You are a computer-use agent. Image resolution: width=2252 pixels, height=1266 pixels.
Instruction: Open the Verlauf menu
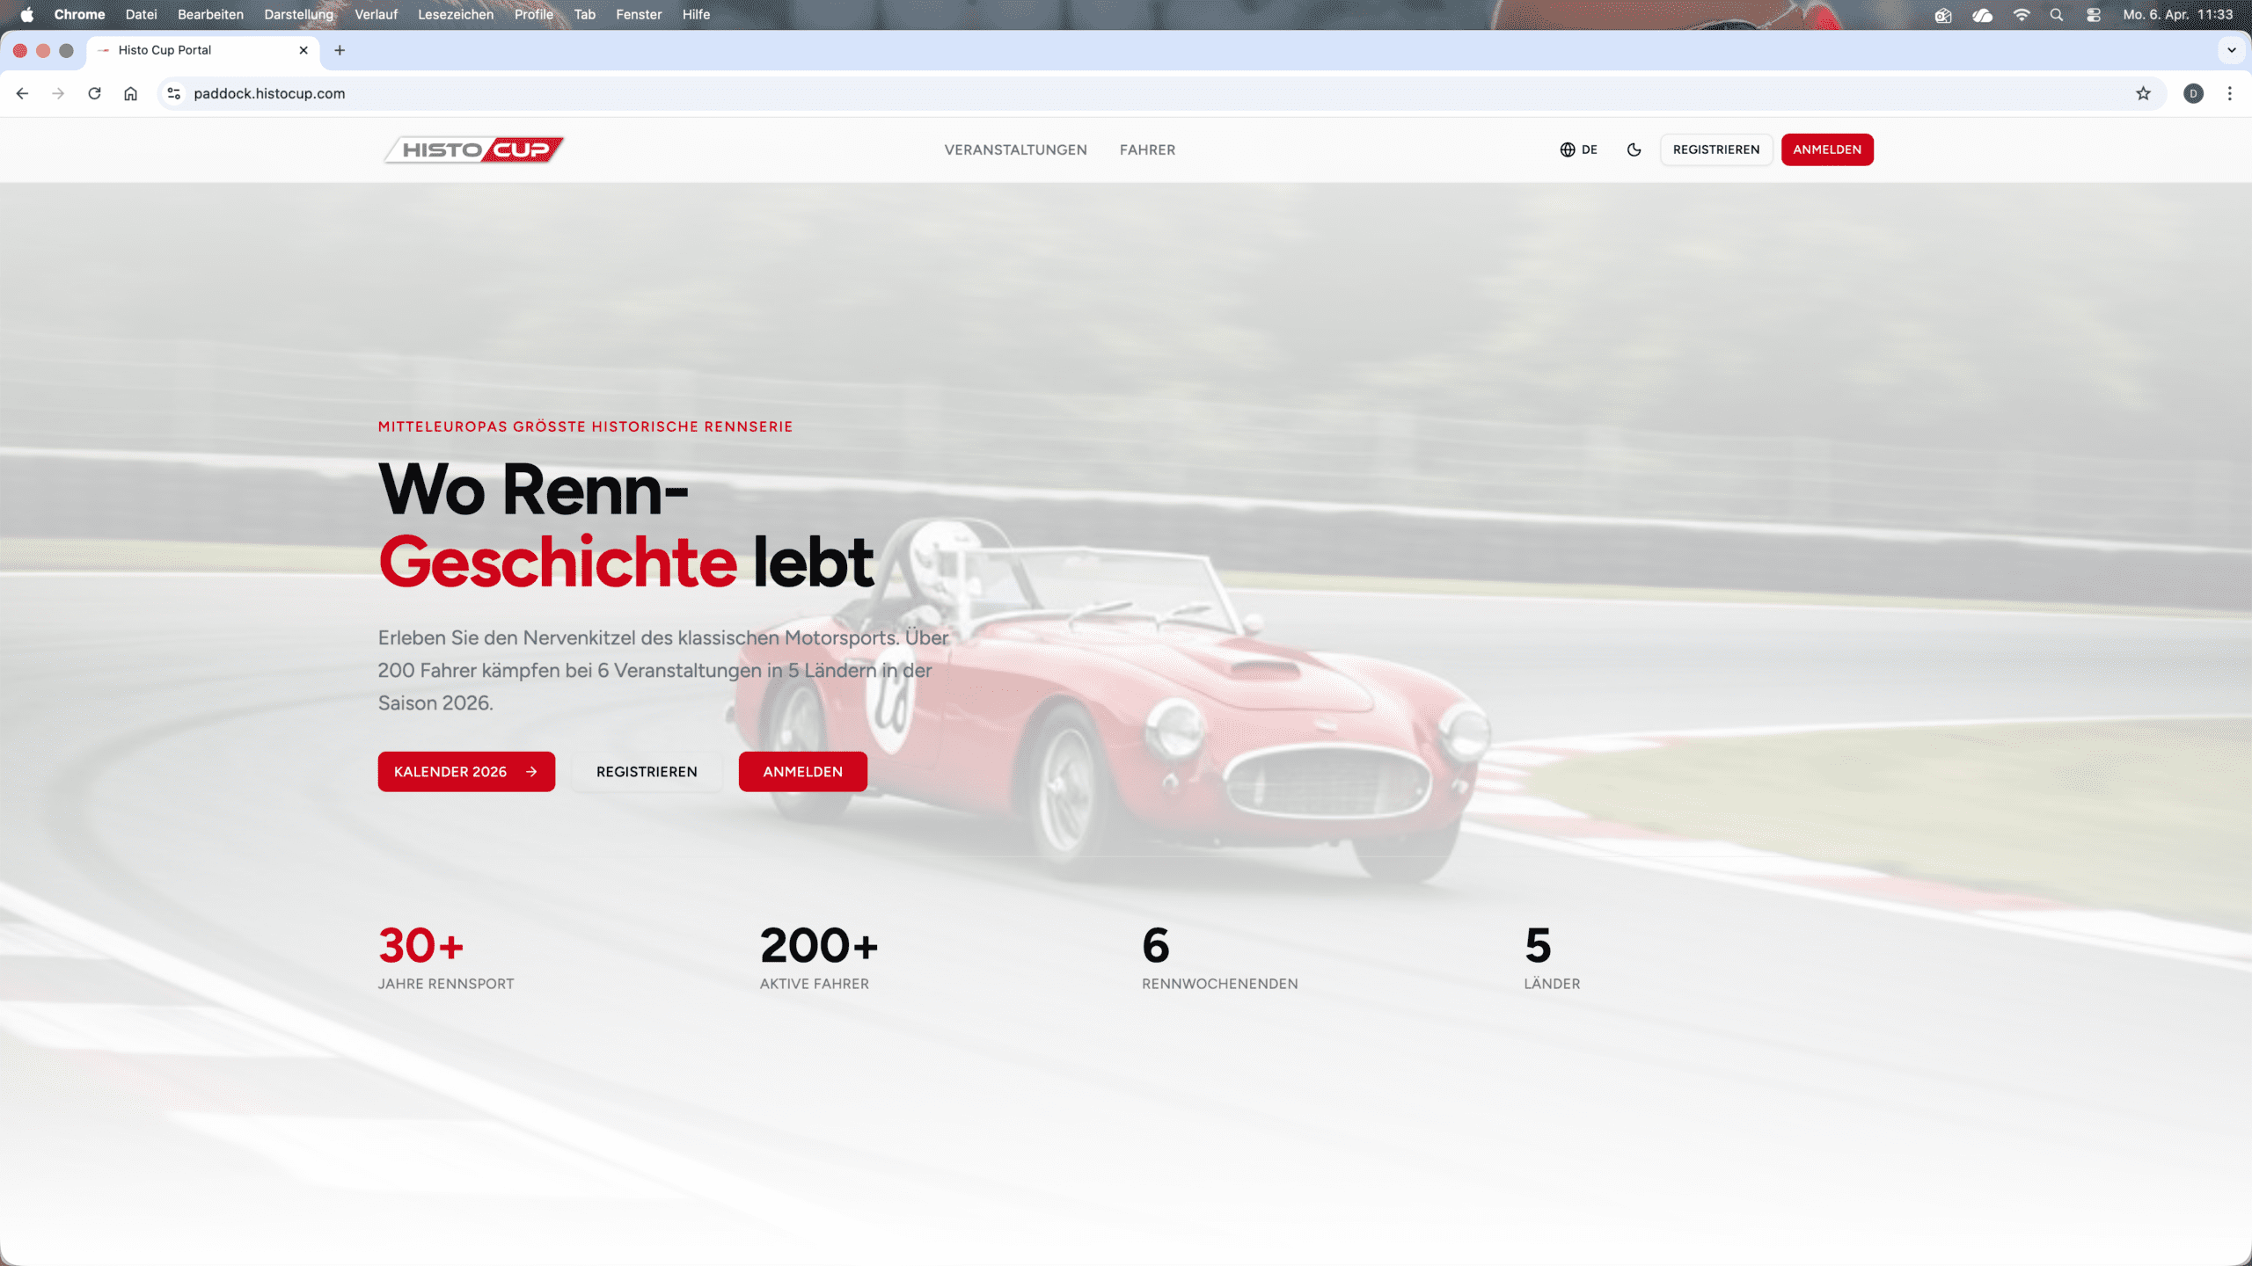pos(376,14)
